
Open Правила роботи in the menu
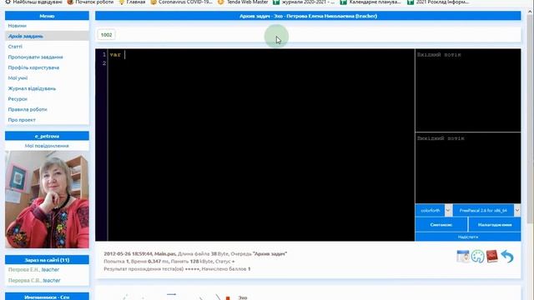28,109
